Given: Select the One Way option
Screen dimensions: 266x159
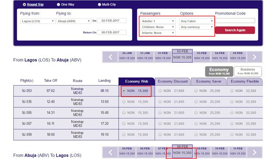Looking at the screenshot, I should click(59, 5).
